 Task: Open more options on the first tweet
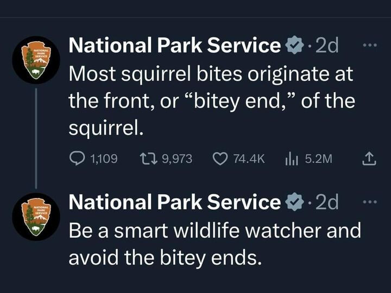click(x=369, y=45)
